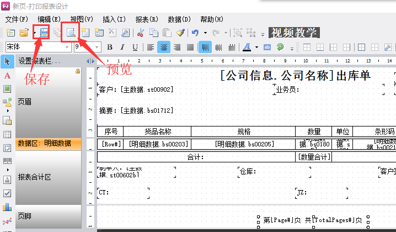Click the Save icon in the toolbar
Image resolution: width=396 pixels, height=232 pixels.
coord(44,33)
